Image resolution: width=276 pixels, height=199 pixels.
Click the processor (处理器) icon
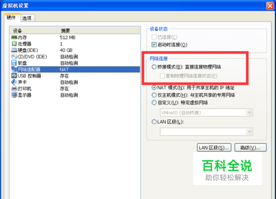(14, 44)
